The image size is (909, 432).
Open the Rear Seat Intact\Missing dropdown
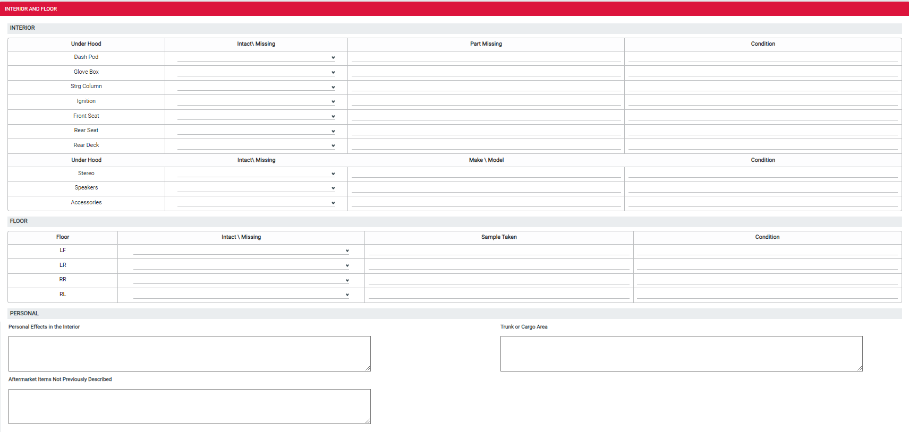point(257,131)
